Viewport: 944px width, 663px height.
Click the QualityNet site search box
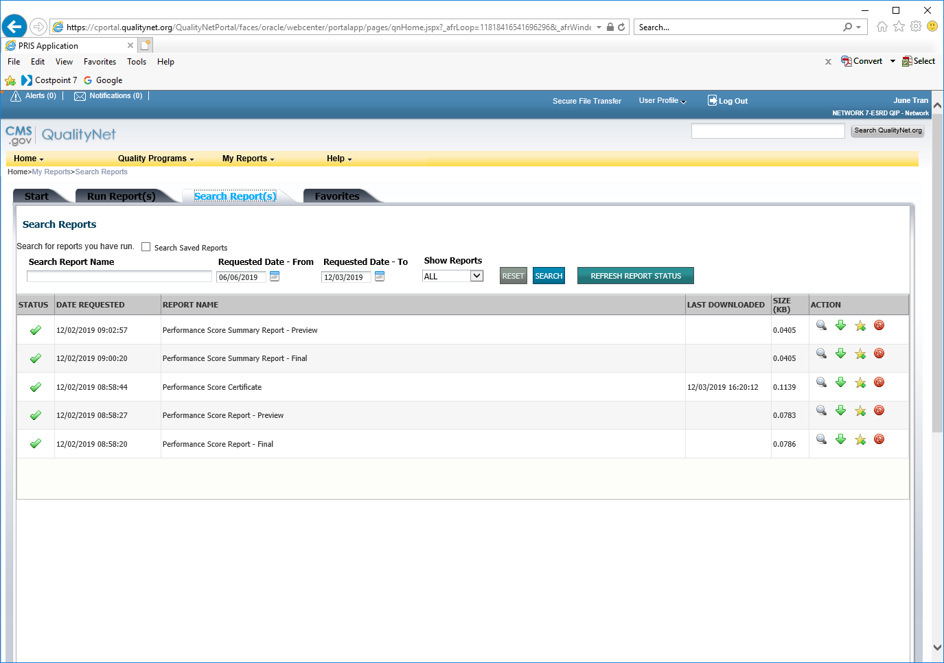(x=768, y=130)
